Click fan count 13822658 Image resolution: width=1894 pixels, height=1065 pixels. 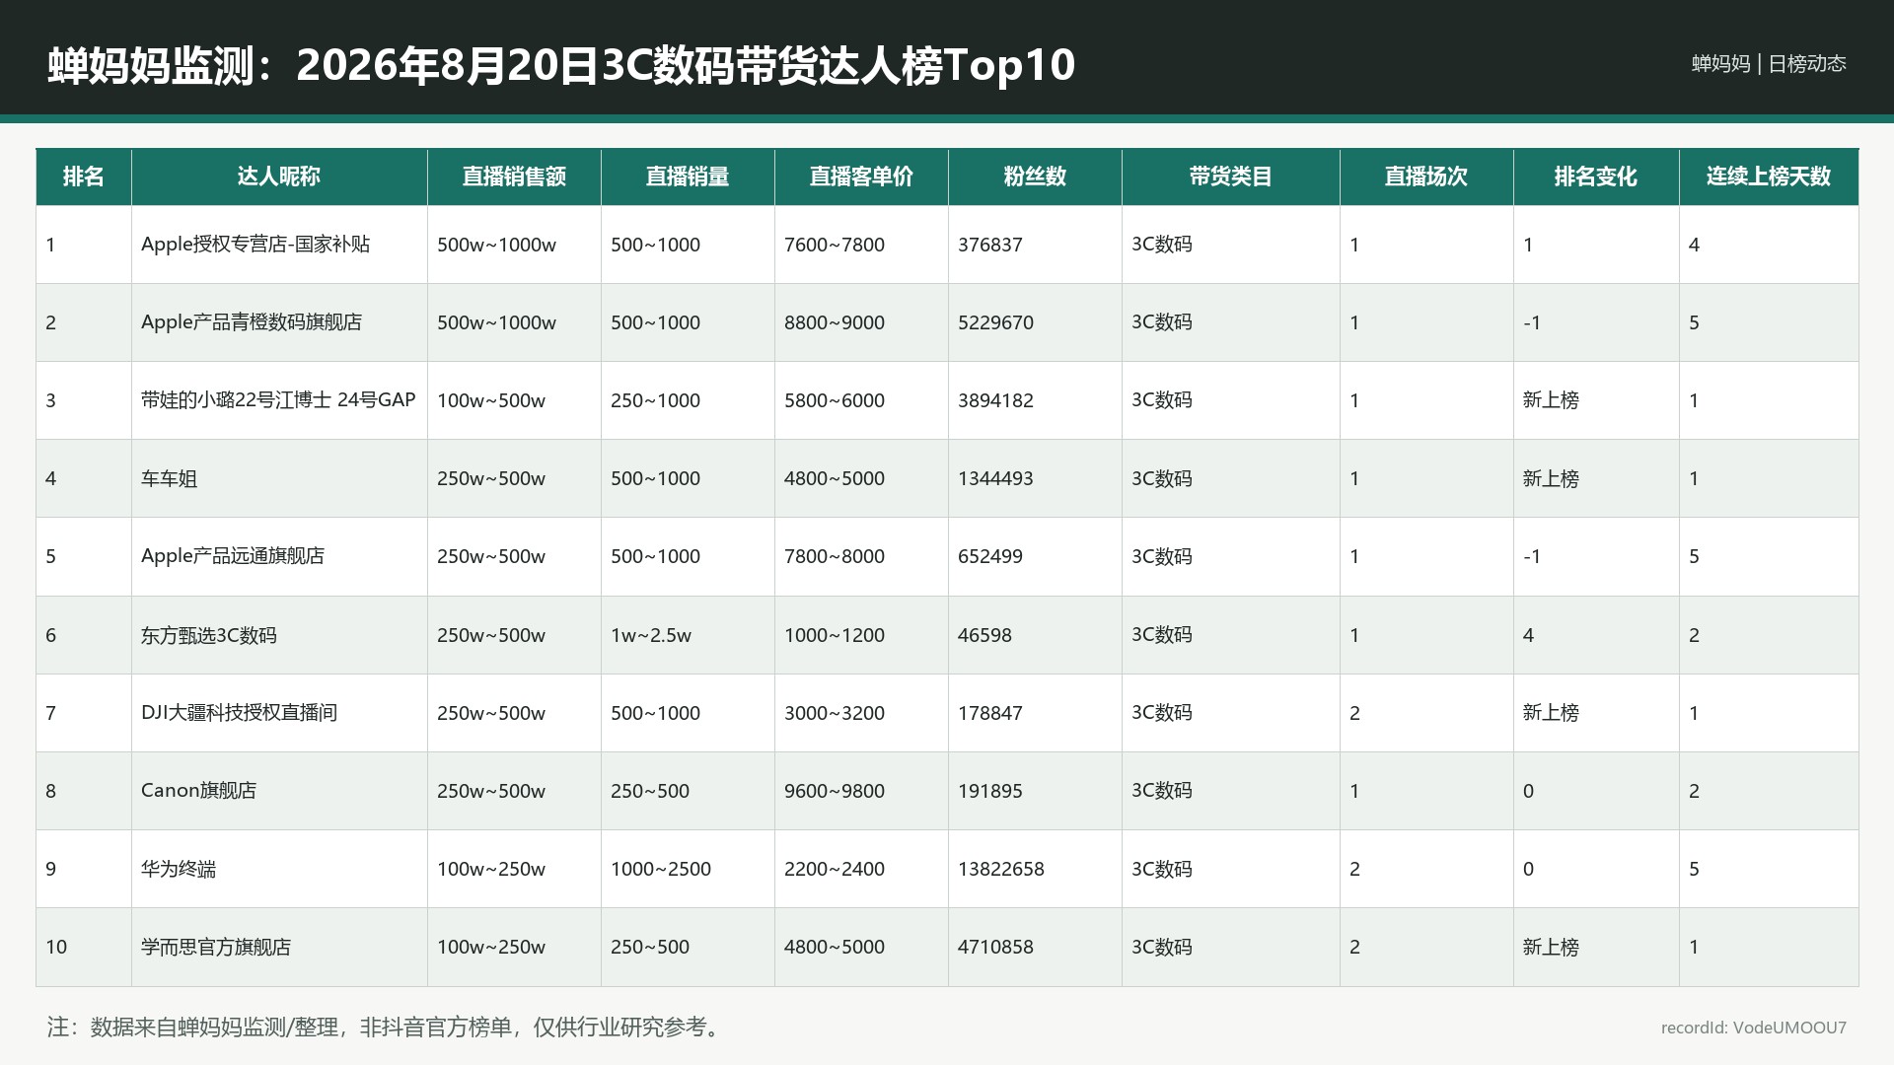tap(1000, 869)
